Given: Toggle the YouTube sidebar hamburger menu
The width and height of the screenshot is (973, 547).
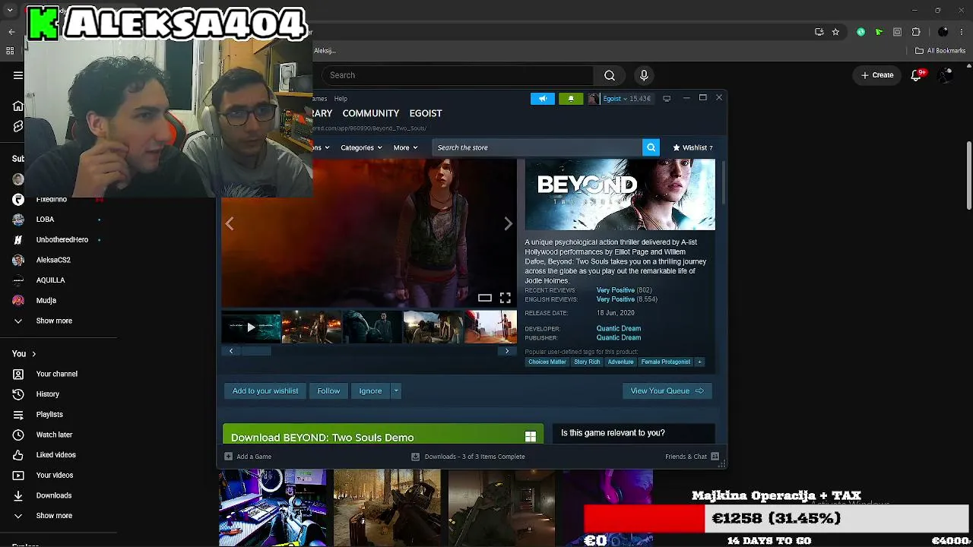Looking at the screenshot, I should coord(18,75).
